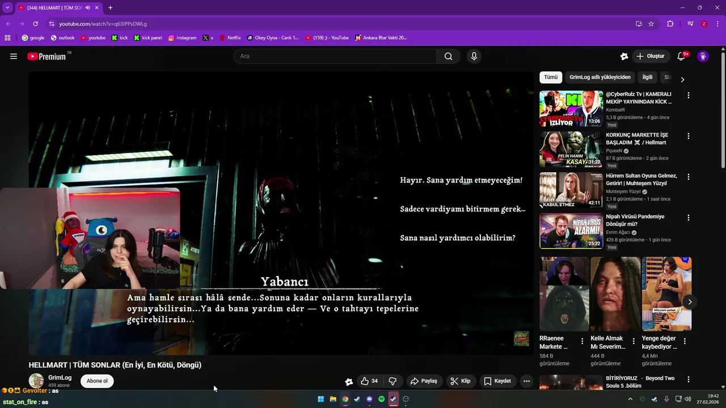Click the Kaydet save button
The image size is (726, 408).
(497, 381)
